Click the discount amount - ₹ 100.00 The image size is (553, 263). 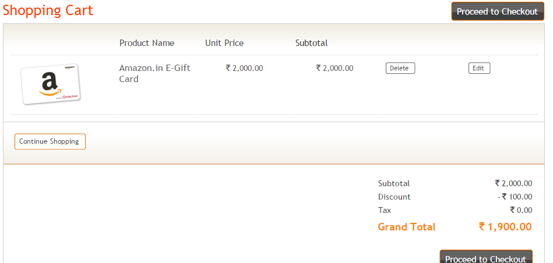coord(515,197)
